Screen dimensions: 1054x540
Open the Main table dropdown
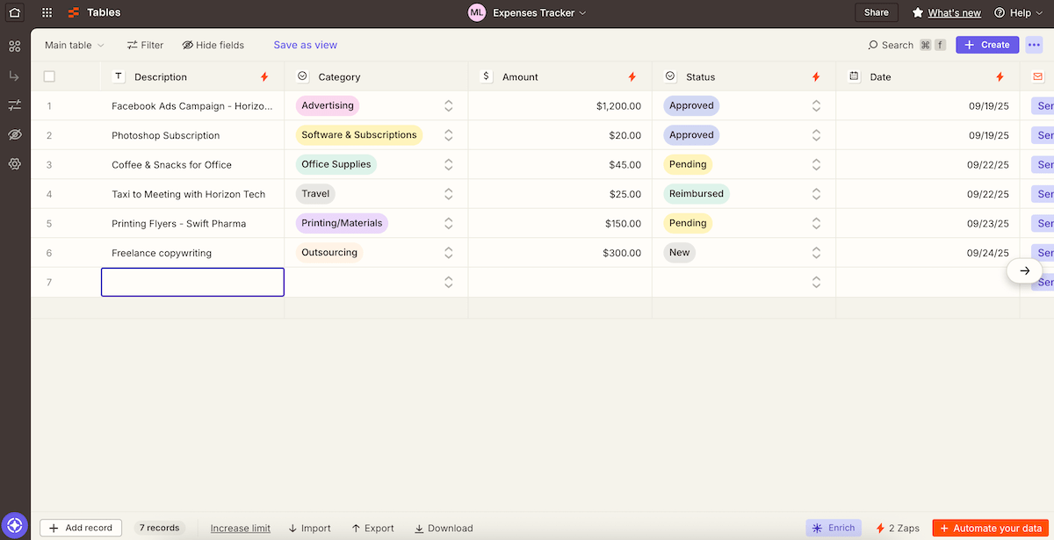pyautogui.click(x=73, y=45)
